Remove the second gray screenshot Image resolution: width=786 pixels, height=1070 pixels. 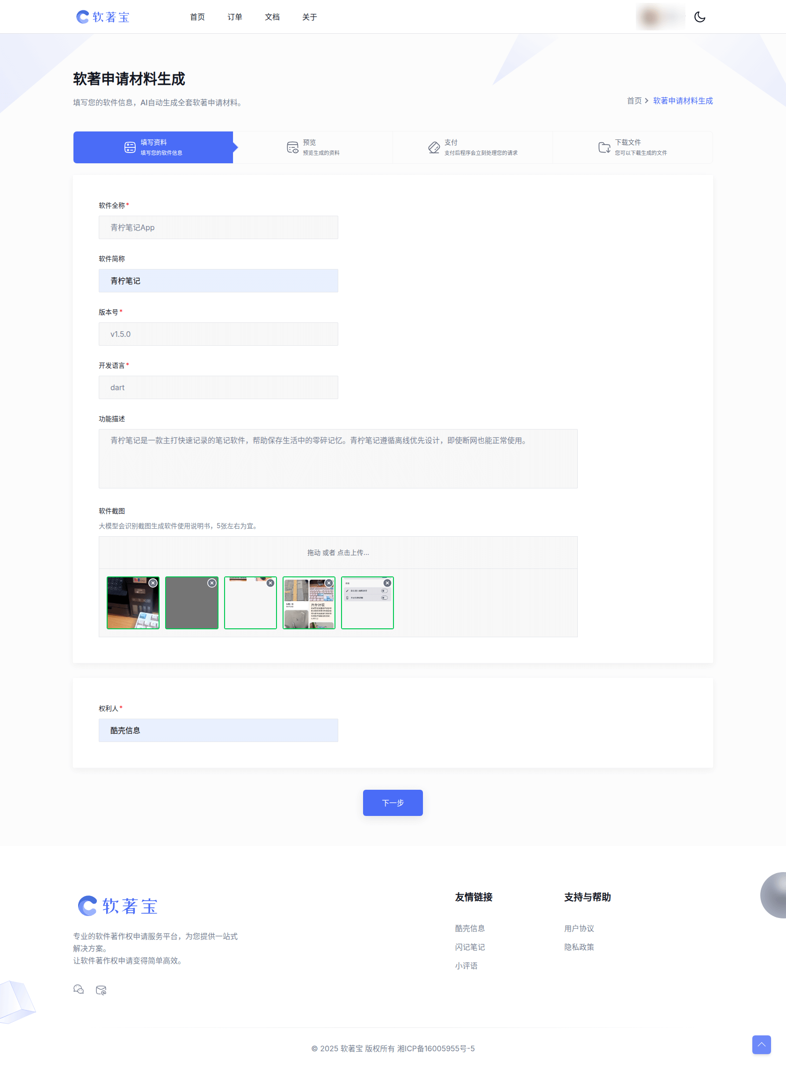point(212,583)
